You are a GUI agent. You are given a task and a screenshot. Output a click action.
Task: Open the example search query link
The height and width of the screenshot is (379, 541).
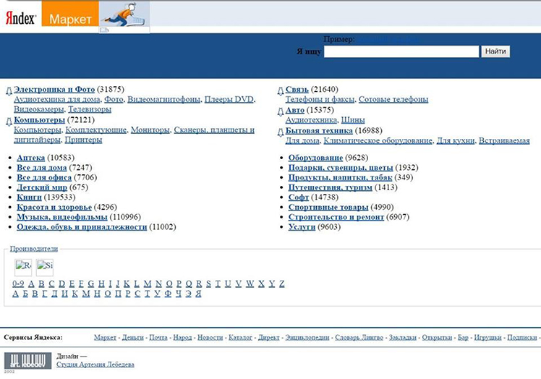coord(388,39)
